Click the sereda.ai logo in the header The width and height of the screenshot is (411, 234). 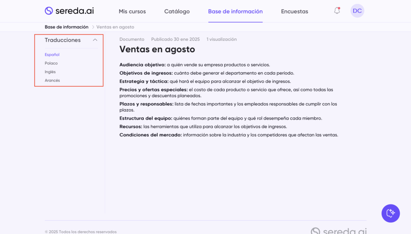click(x=69, y=11)
